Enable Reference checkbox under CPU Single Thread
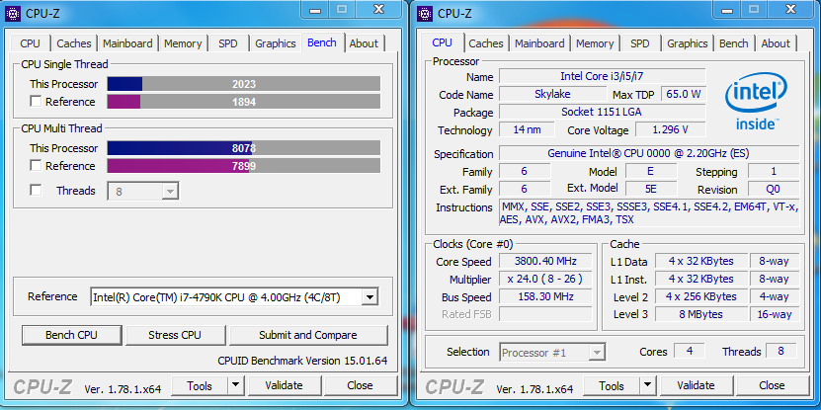The height and width of the screenshot is (410, 821). (x=36, y=102)
